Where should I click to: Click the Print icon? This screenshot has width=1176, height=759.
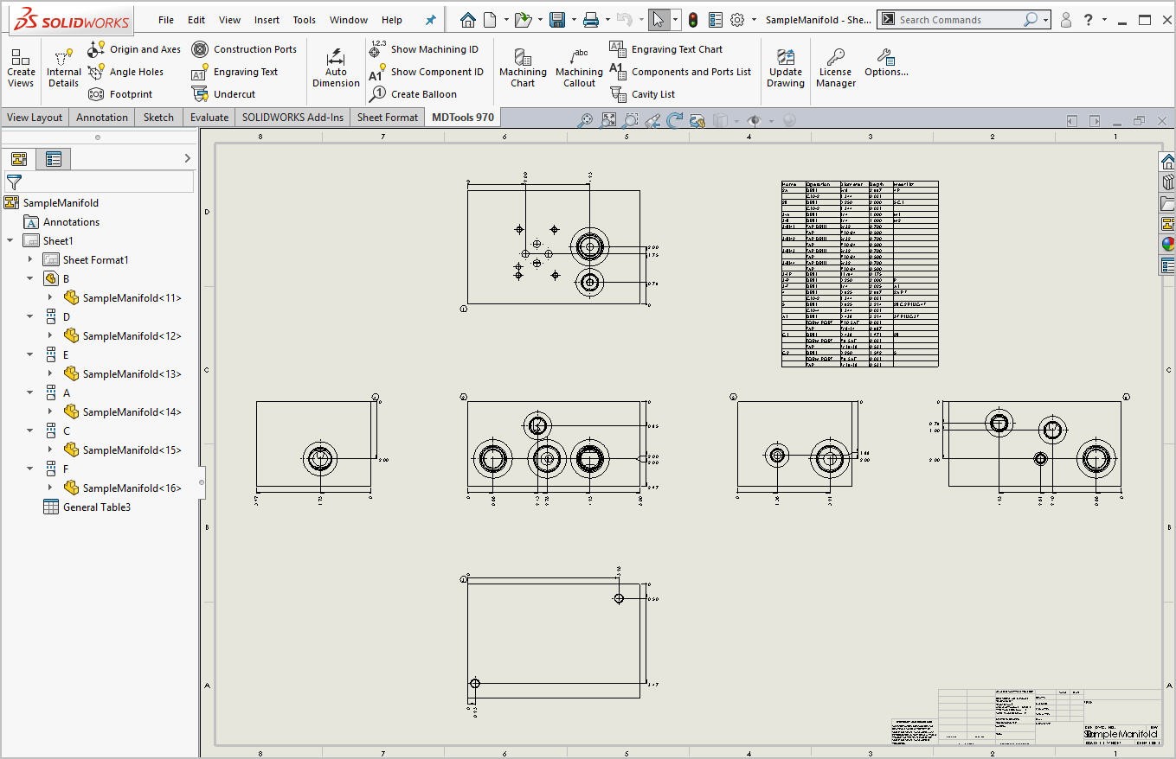(590, 19)
